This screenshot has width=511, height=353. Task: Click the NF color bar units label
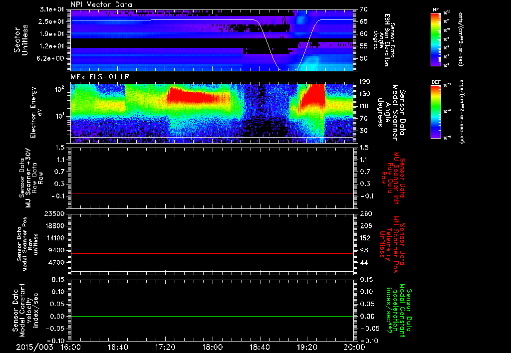point(461,39)
